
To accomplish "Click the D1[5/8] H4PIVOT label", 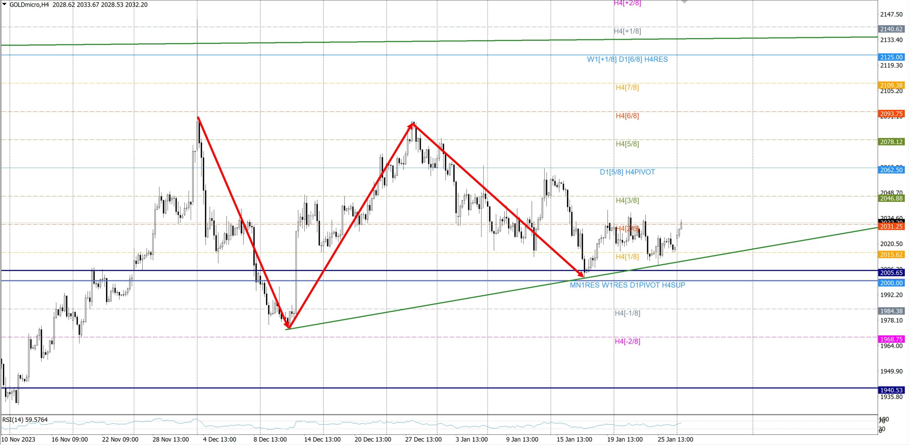I will coord(627,172).
